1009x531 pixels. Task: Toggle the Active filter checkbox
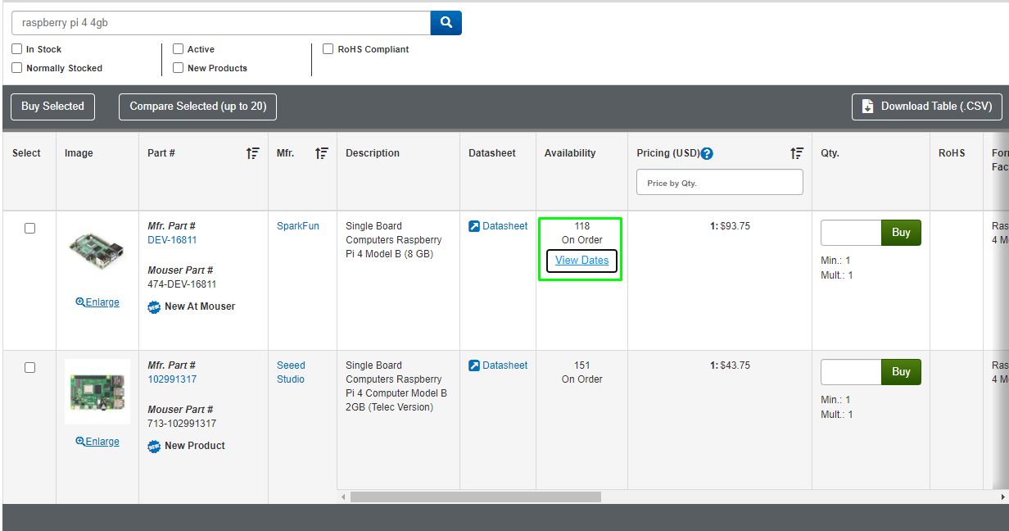[179, 49]
